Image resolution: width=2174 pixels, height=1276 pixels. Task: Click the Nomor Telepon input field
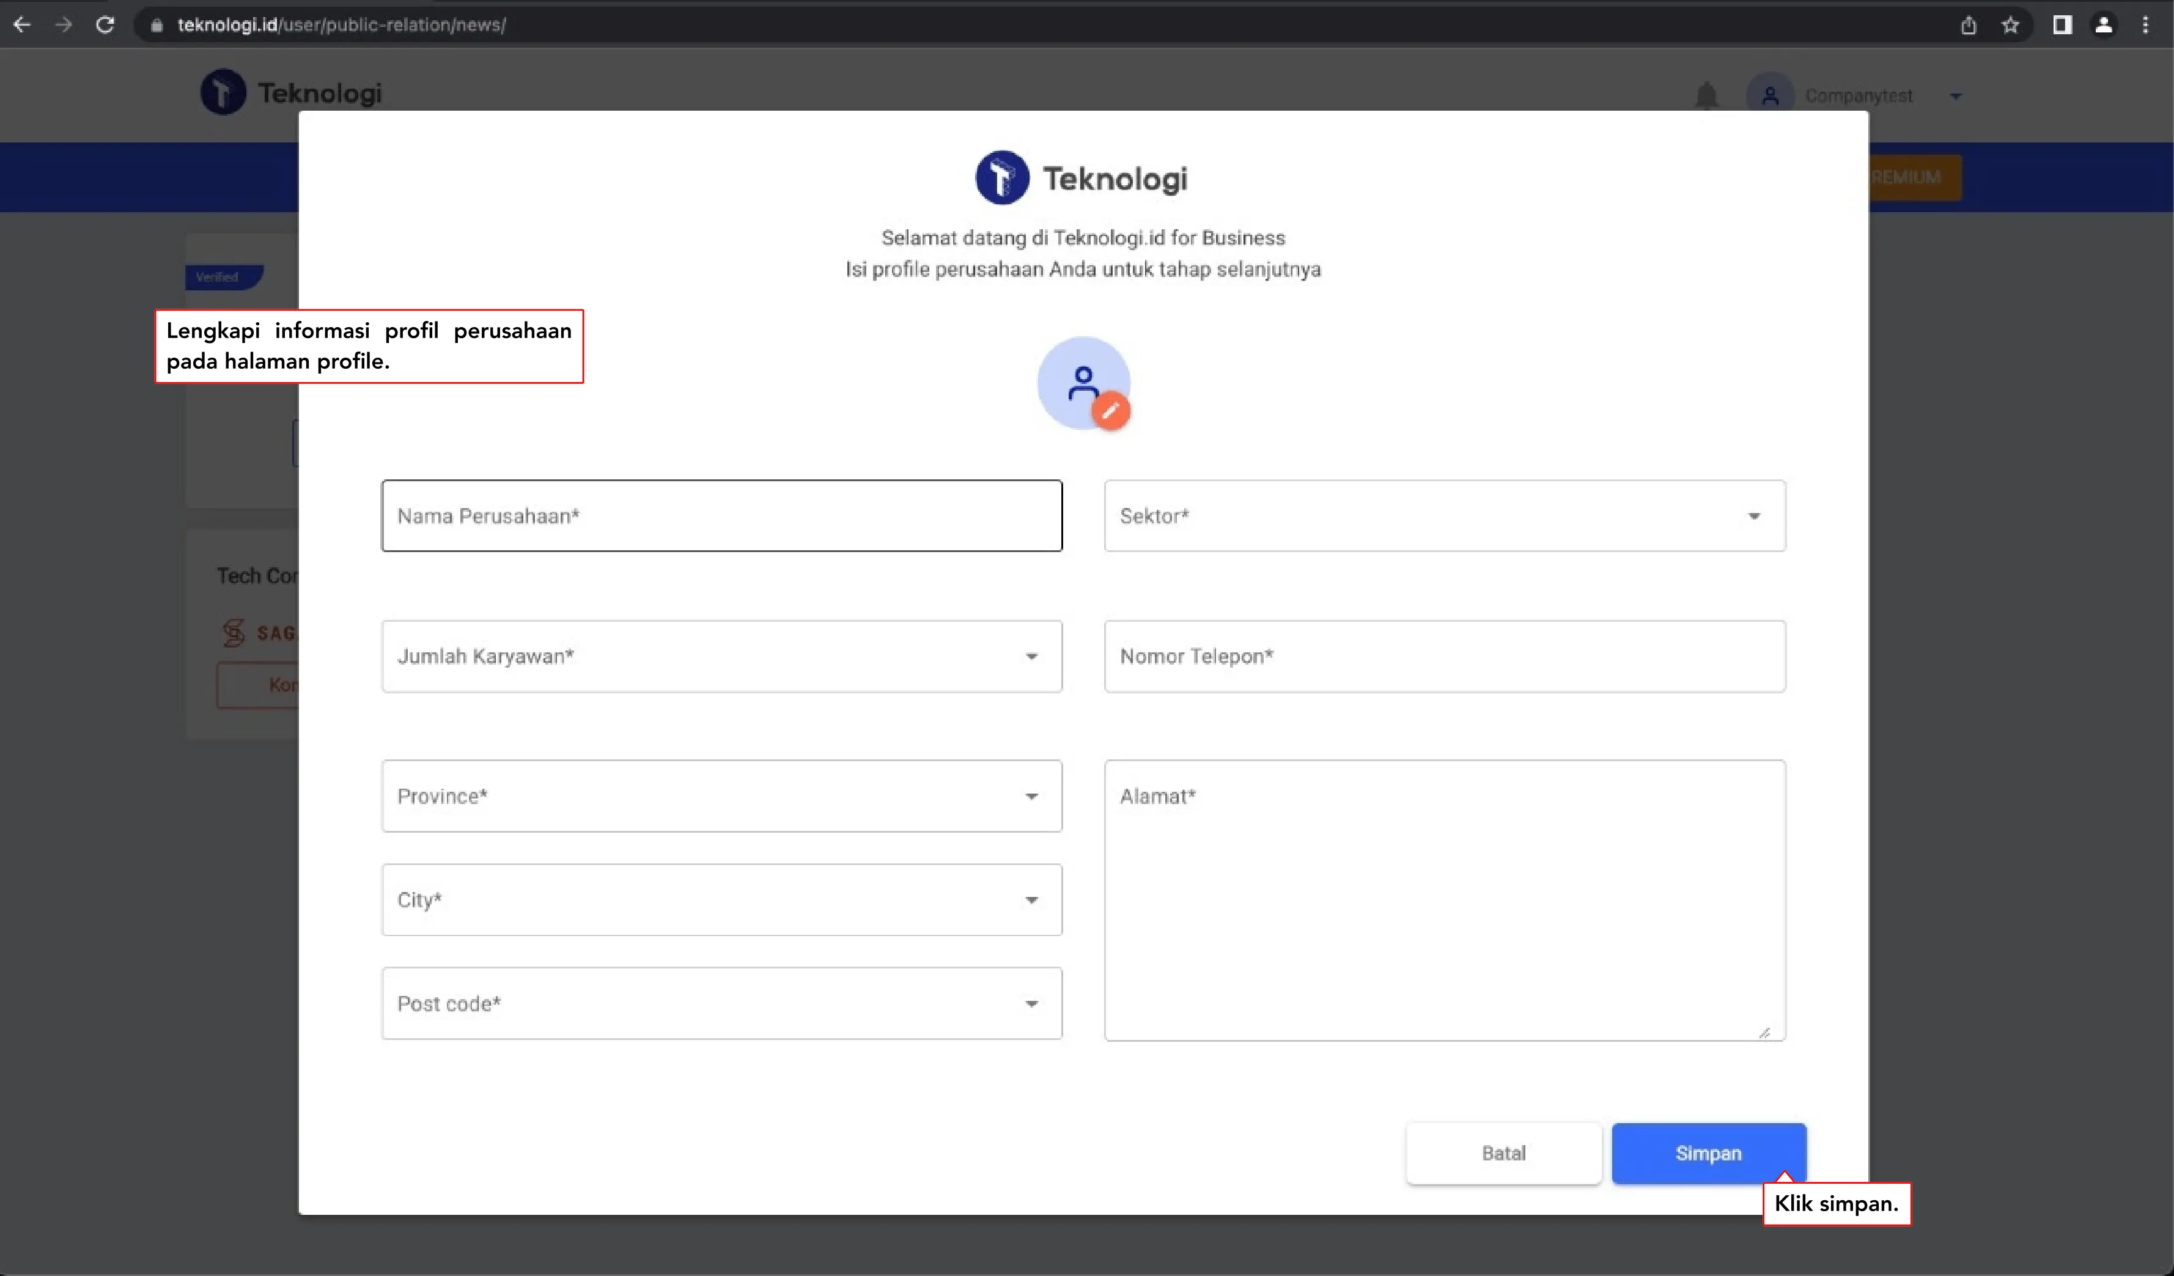(1444, 657)
